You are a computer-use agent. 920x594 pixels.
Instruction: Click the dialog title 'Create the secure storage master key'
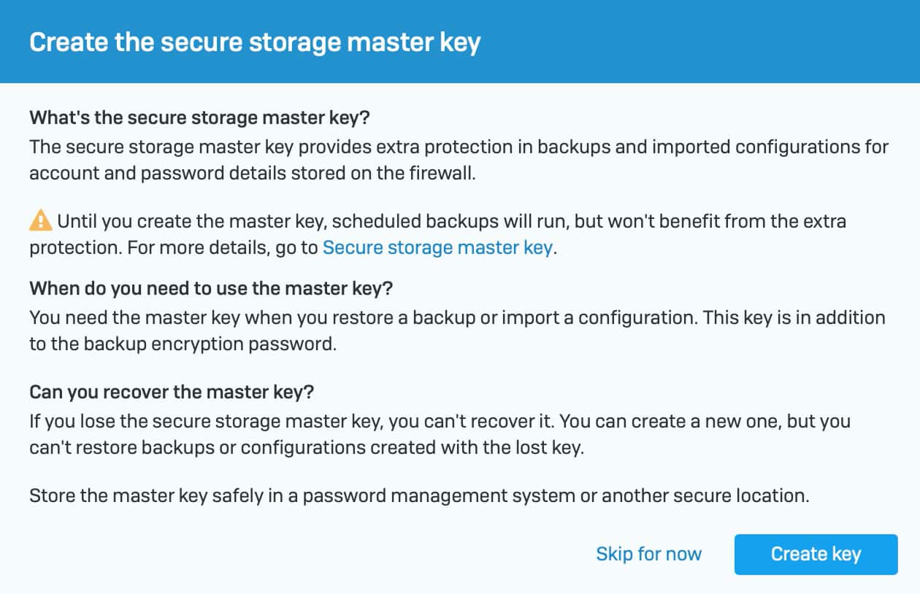255,42
